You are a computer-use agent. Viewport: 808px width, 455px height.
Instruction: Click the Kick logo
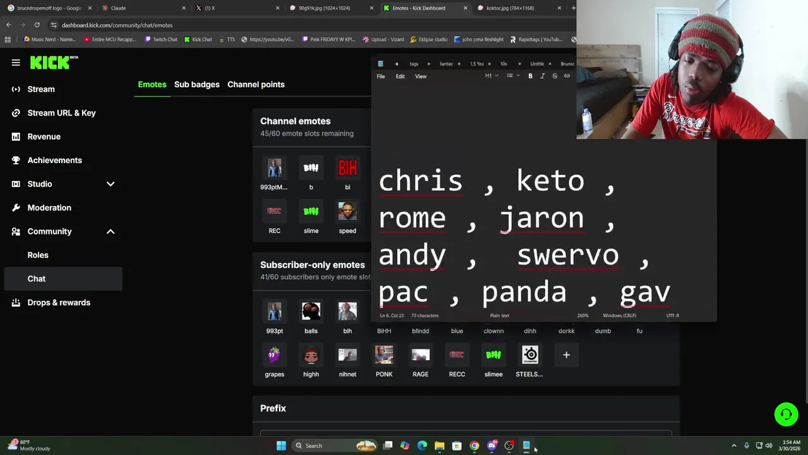coord(54,62)
